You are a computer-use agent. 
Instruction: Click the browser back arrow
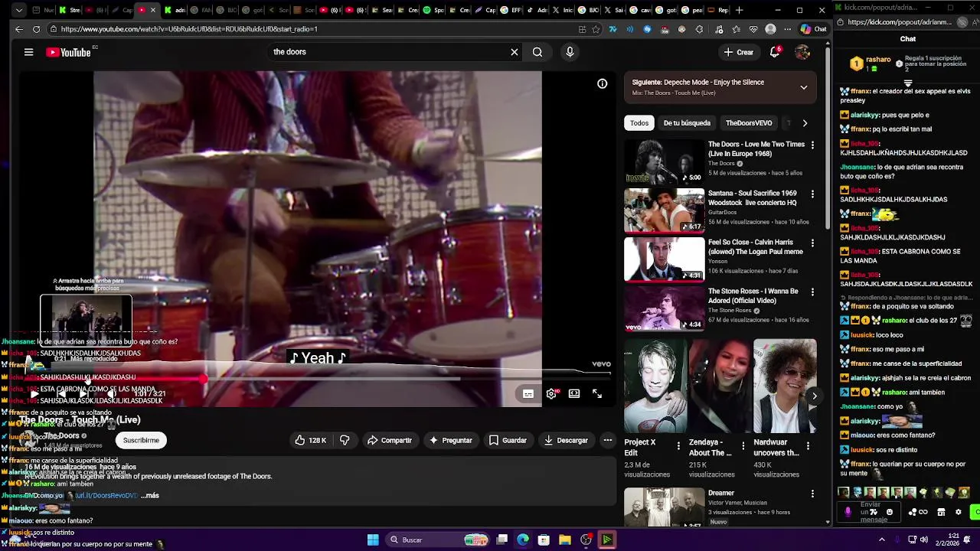click(x=18, y=29)
